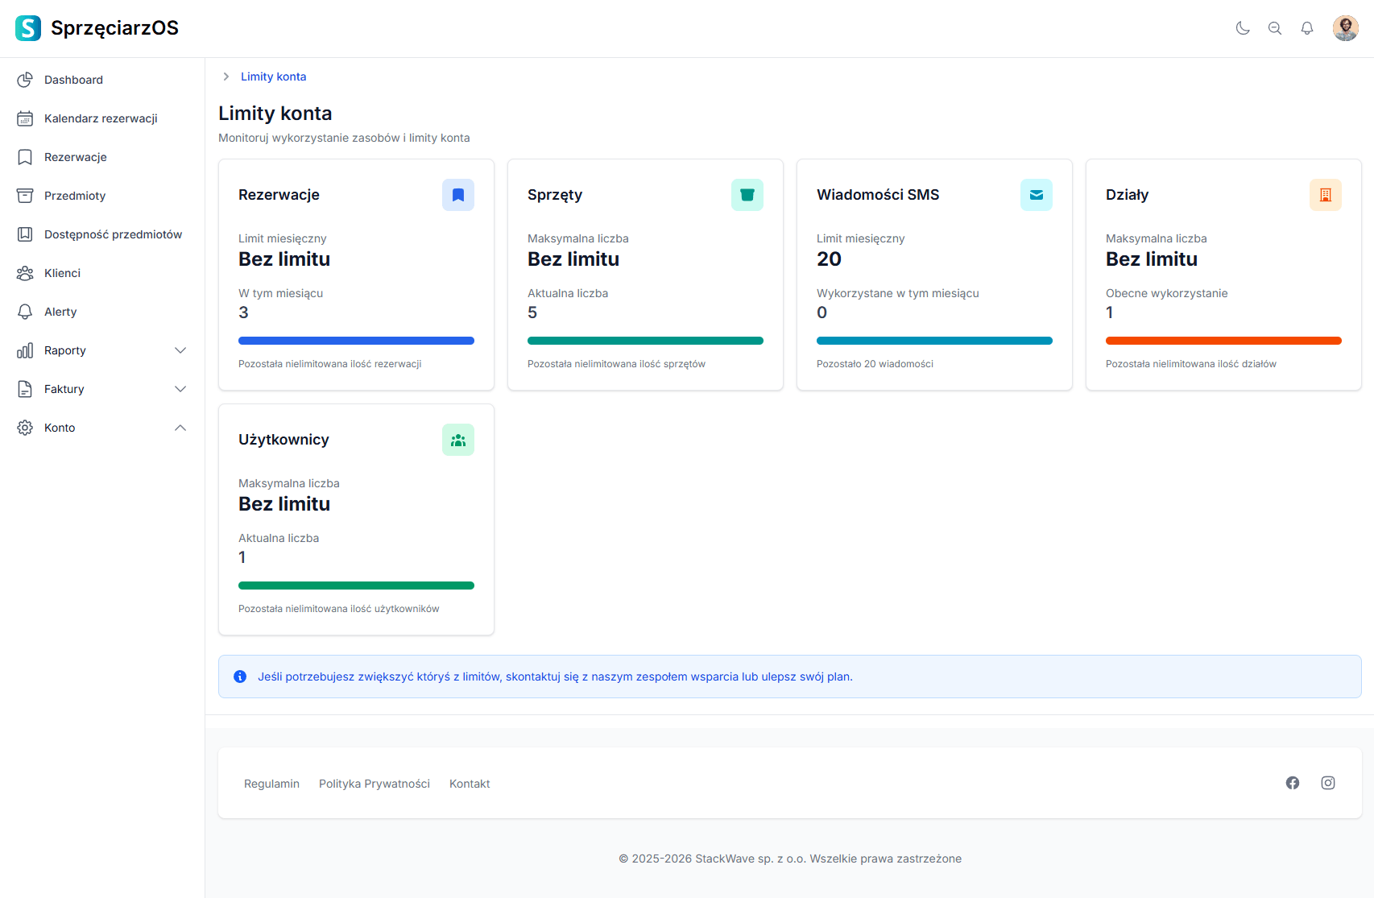1374x898 pixels.
Task: Open the user avatar menu
Action: click(x=1345, y=28)
